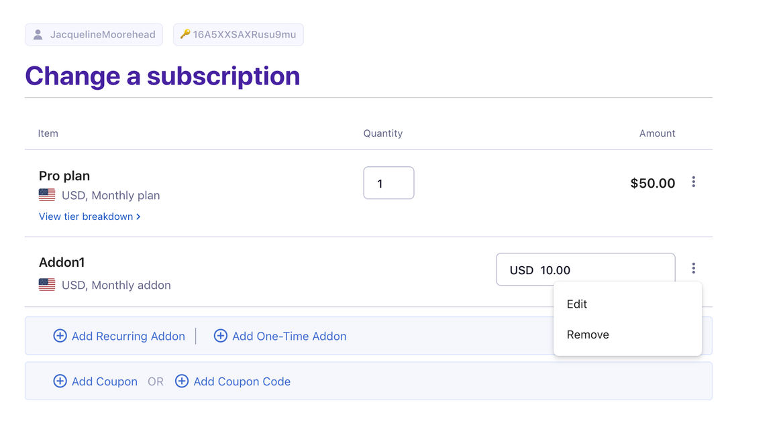Click the user profile icon beside JacquelineMoorehead

click(38, 35)
